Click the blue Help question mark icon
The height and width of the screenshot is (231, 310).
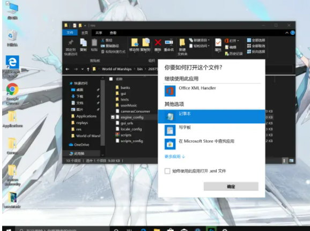[x=293, y=33]
